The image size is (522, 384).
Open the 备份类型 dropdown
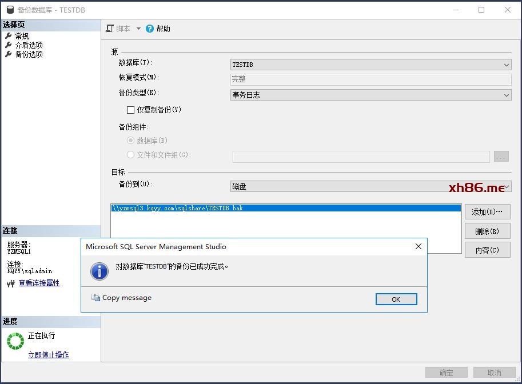tap(507, 95)
